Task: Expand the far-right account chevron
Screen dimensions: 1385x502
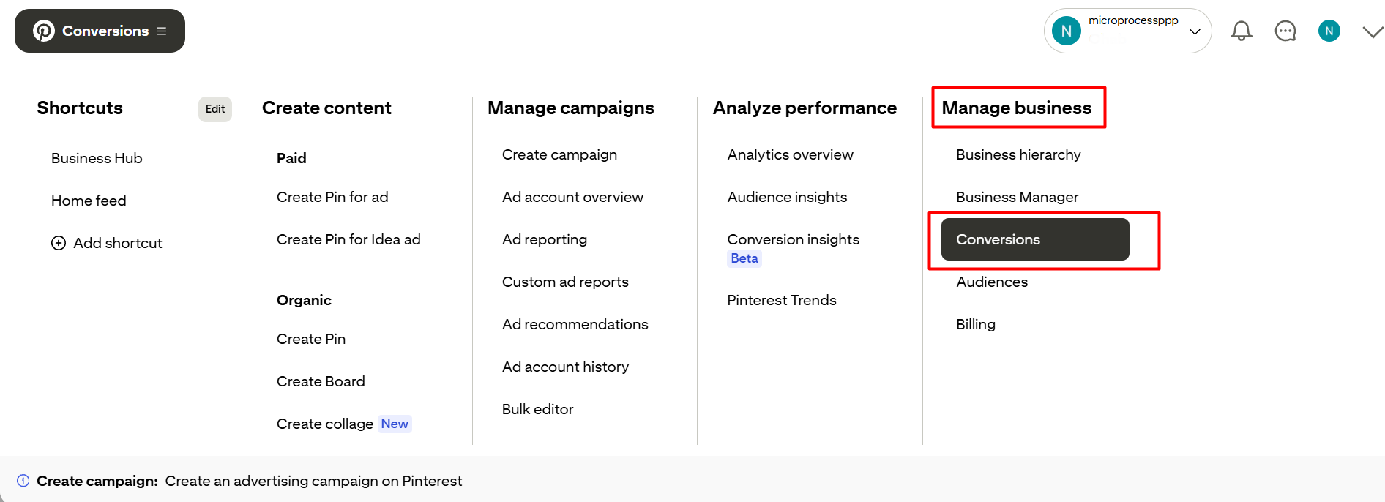Action: tap(1373, 31)
